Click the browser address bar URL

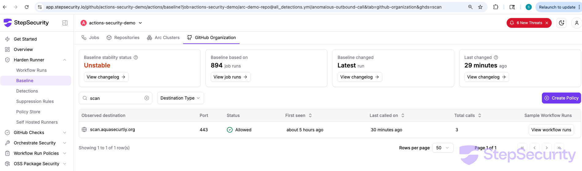click(244, 7)
